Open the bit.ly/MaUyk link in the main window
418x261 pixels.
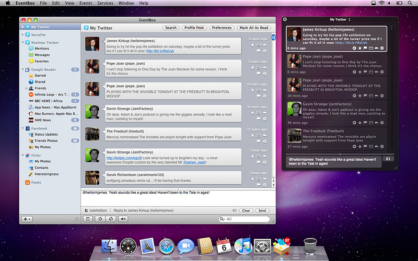160,51
